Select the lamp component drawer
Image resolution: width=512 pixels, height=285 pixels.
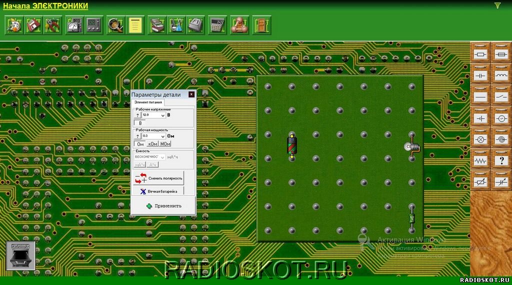point(480,139)
